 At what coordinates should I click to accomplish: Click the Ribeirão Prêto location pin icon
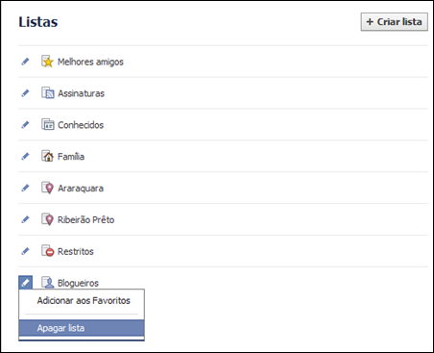(x=47, y=219)
